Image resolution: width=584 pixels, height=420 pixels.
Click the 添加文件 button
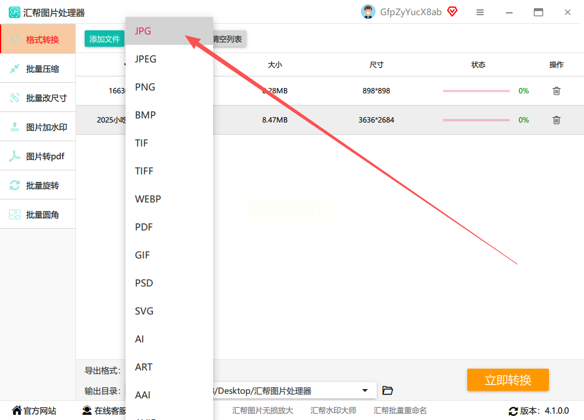pyautogui.click(x=105, y=39)
